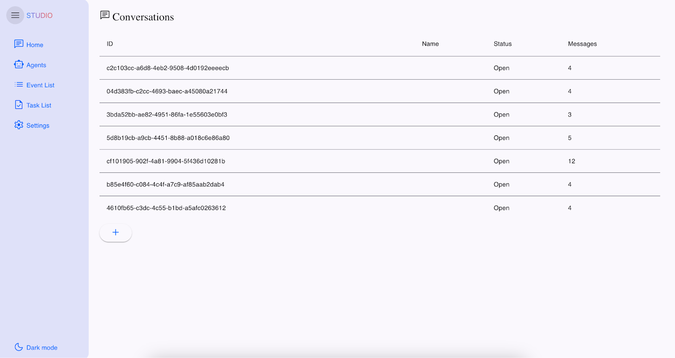675x358 pixels.
Task: Click the STUDIO logo text
Action: tap(40, 16)
